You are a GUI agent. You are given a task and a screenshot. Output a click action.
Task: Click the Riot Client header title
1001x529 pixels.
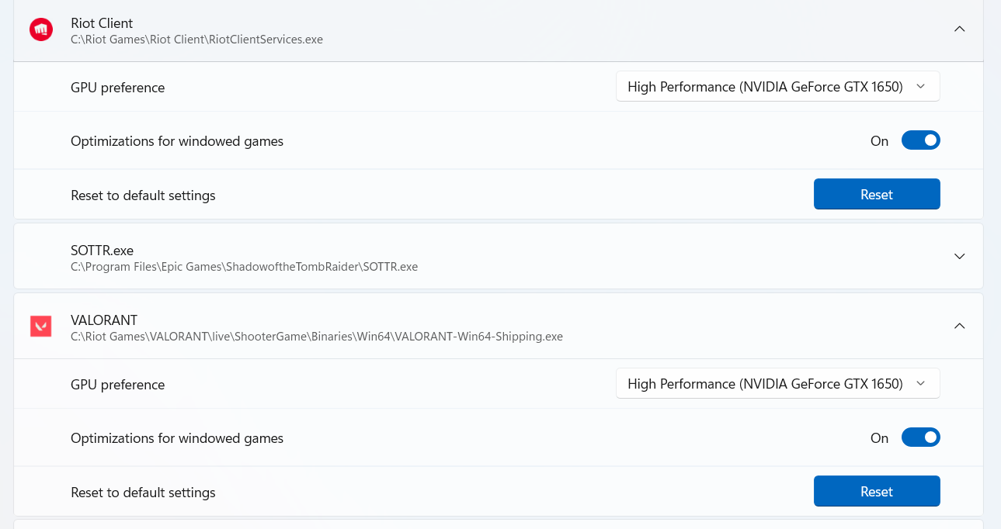click(x=102, y=23)
